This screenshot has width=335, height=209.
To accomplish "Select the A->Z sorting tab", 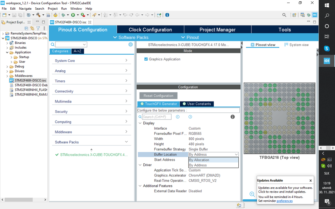I will [x=77, y=51].
